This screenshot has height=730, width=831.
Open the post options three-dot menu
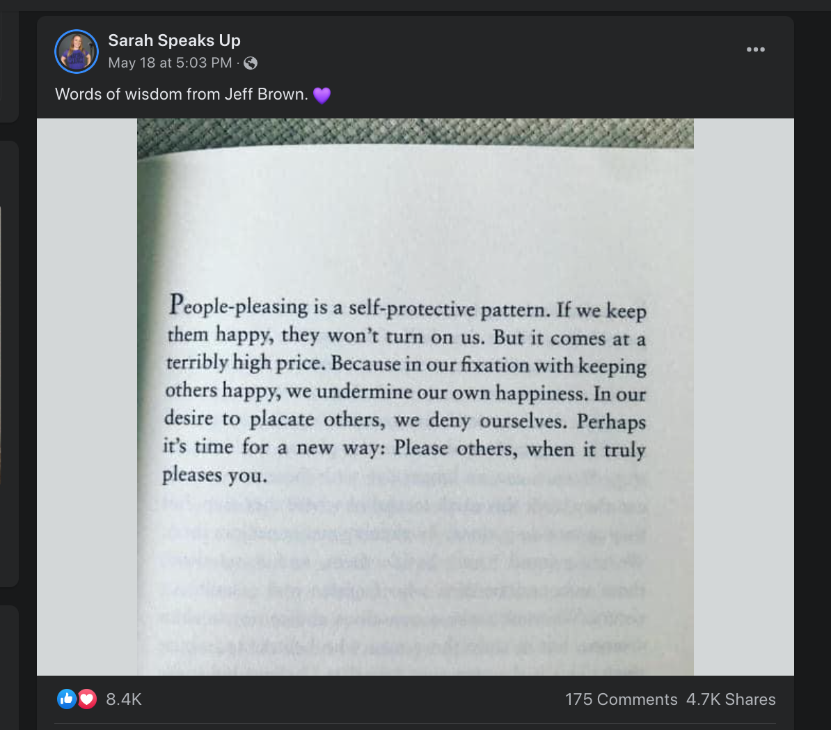click(x=755, y=49)
